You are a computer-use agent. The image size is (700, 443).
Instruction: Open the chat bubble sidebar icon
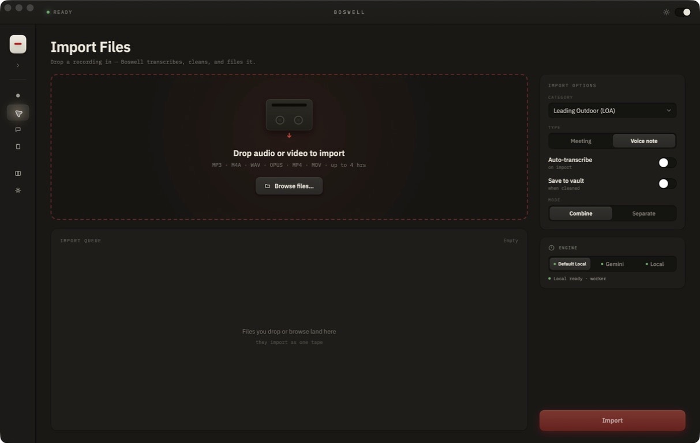click(18, 130)
